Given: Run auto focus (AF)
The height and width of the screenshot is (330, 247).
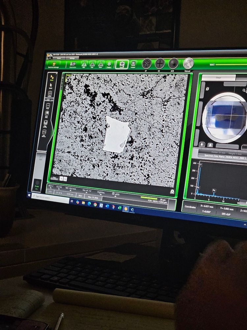Looking at the screenshot, I should click(x=147, y=64).
